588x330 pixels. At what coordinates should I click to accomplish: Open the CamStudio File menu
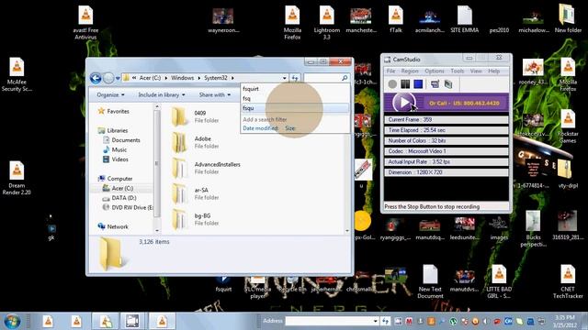tap(390, 71)
